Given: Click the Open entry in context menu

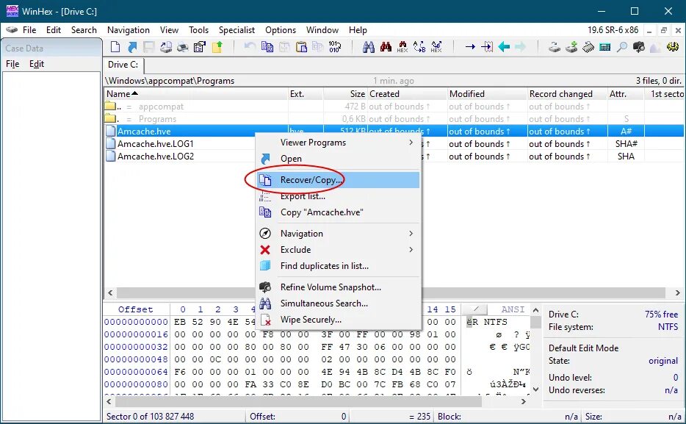Looking at the screenshot, I should point(338,159).
